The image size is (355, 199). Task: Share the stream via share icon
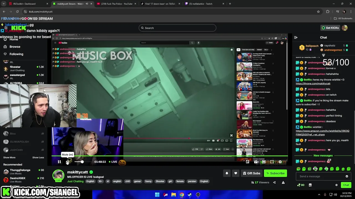pos(274,182)
